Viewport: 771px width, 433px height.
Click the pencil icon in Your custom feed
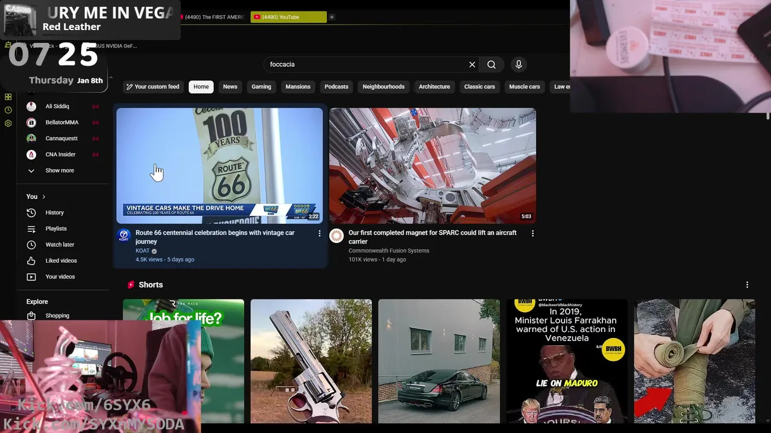click(129, 87)
